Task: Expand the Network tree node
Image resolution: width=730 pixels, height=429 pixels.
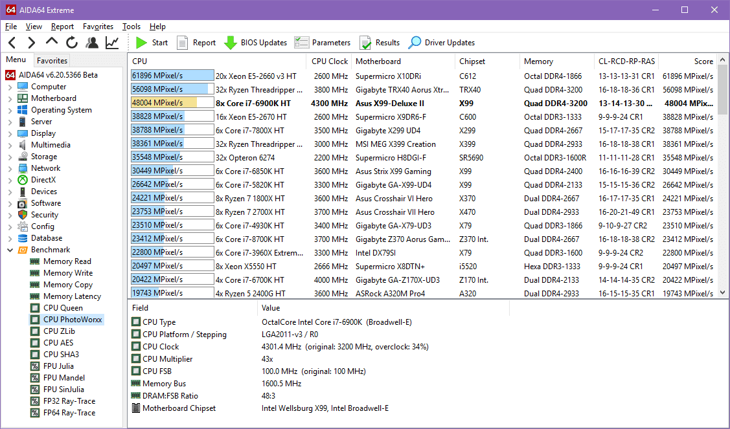Action: point(10,168)
